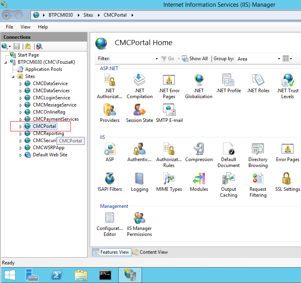Expand the CMCPortal site node
Image resolution: width=301 pixels, height=283 pixels.
(x=21, y=127)
